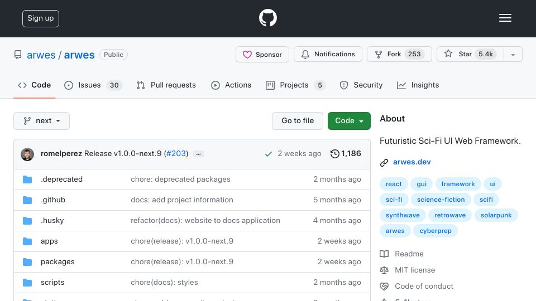Click the .deprecated folder icon

coord(27,179)
